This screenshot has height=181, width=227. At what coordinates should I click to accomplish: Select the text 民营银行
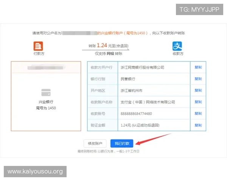coord(128,79)
